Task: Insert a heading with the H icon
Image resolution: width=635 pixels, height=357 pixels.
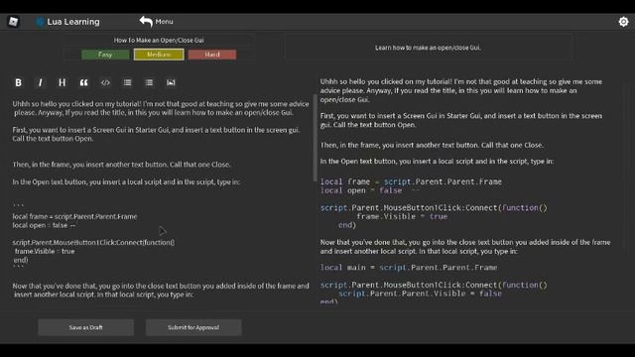Action: [62, 82]
